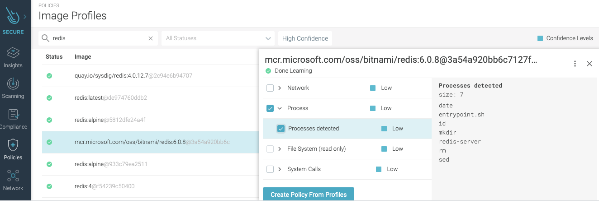Click status icon for redis:alpine@933c79ea2511 row
This screenshot has height=204, width=599.
[49, 164]
